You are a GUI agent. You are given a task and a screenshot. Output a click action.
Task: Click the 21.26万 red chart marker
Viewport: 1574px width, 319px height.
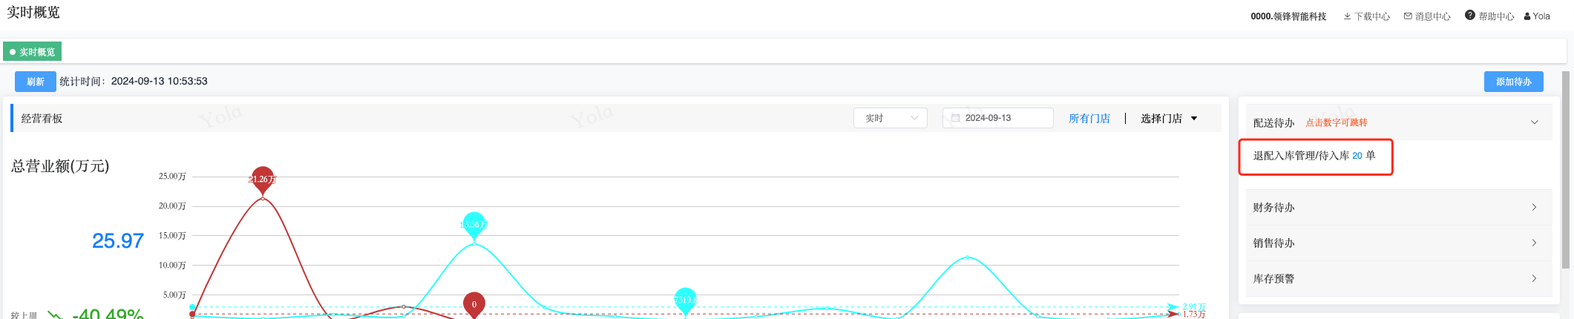[262, 180]
